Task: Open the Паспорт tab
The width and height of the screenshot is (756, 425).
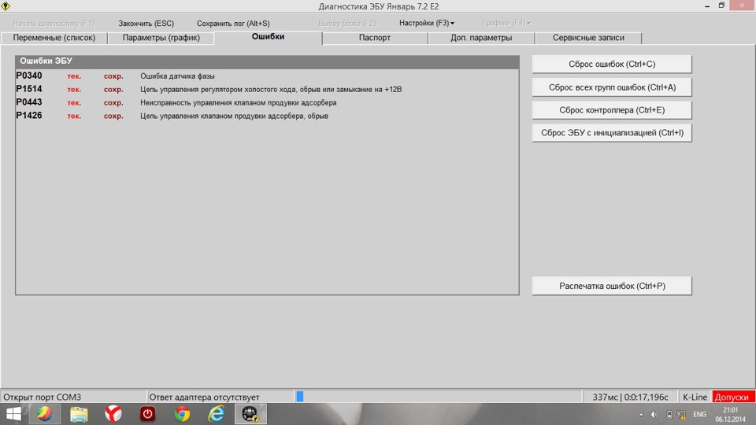Action: click(x=375, y=38)
